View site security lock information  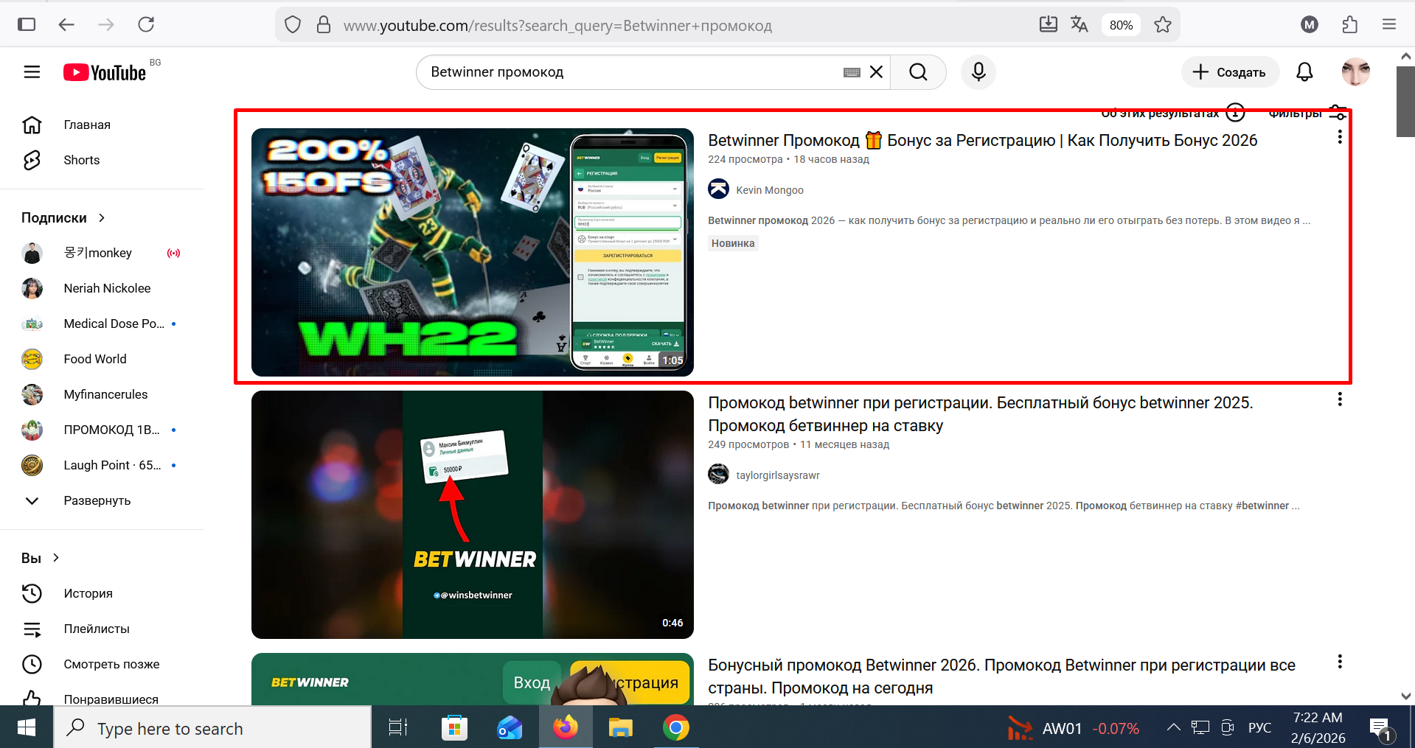324,25
